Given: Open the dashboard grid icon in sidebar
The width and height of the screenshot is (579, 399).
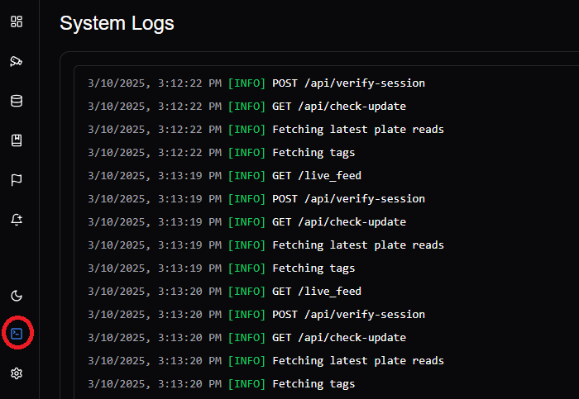Looking at the screenshot, I should pos(17,21).
